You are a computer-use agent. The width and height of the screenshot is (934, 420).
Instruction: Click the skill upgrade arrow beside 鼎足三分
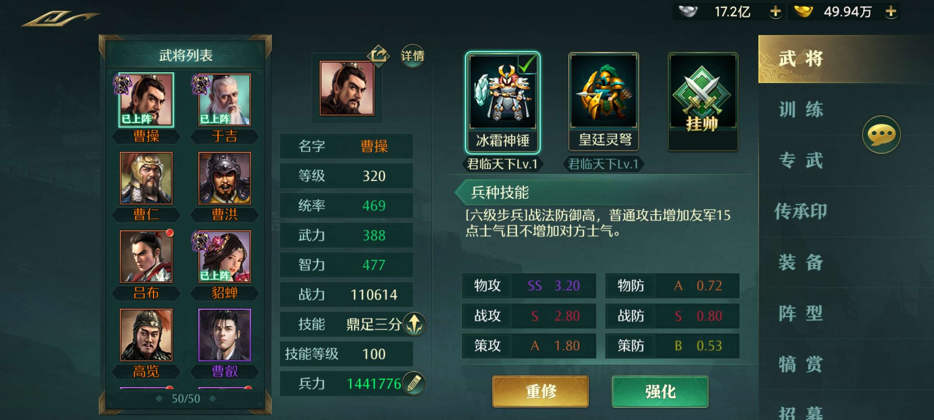coord(414,324)
